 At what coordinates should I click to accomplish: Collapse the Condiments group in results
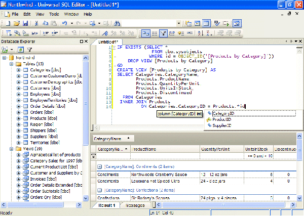tap(100, 166)
